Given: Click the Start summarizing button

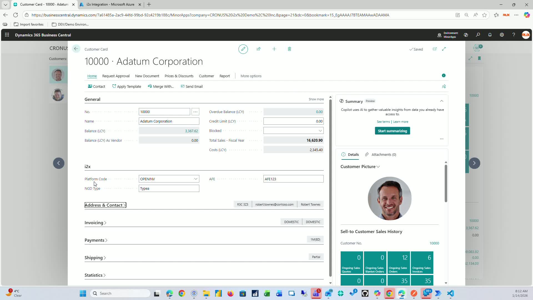Looking at the screenshot, I should (392, 131).
